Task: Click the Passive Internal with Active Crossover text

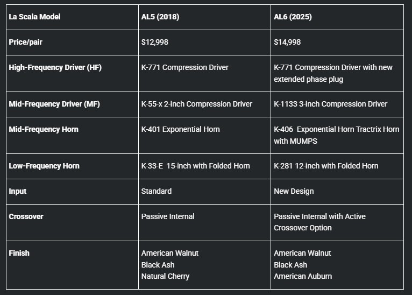Action: pyautogui.click(x=320, y=222)
